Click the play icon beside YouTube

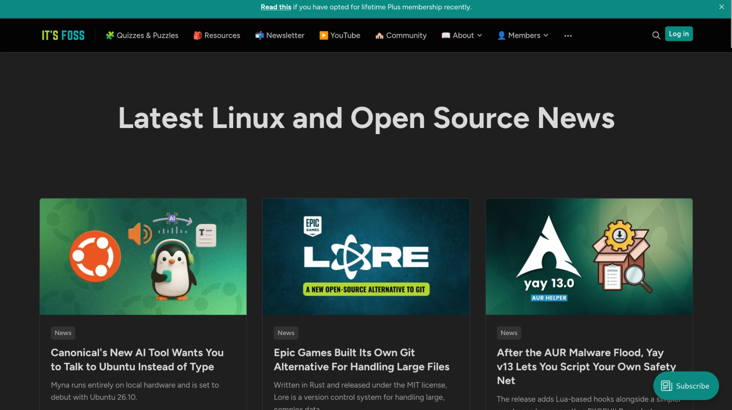[323, 35]
